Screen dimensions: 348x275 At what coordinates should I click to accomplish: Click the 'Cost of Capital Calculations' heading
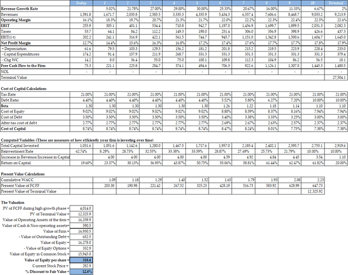[23, 89]
